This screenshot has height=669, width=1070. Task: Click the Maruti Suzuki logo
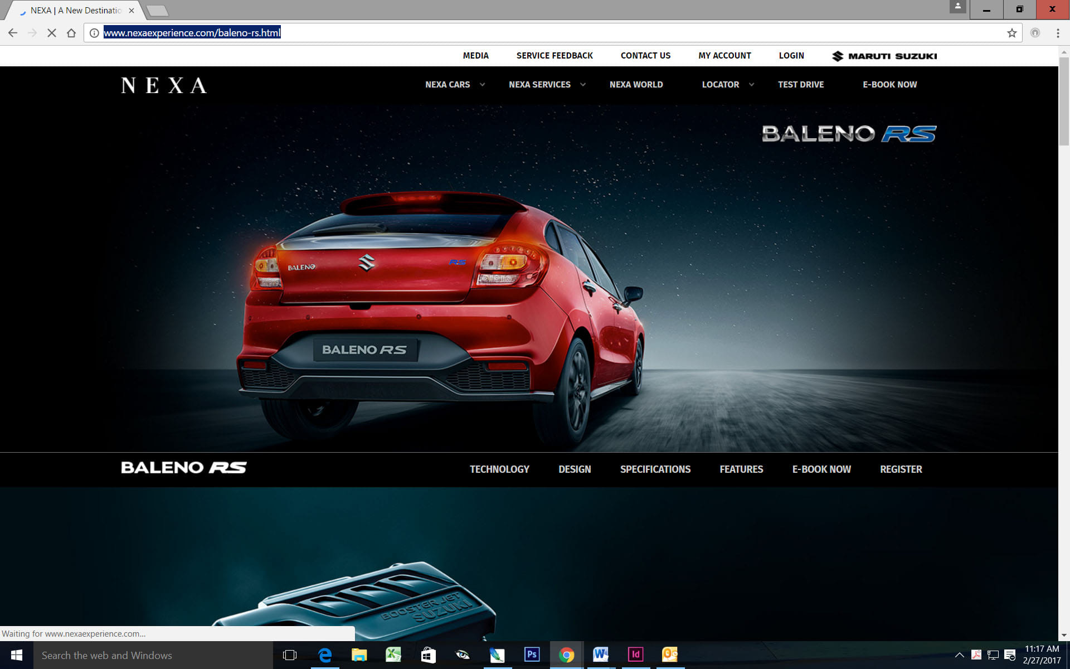[884, 56]
